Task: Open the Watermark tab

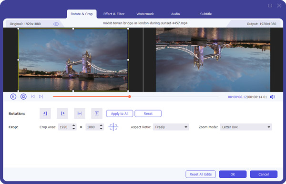Action: click(x=145, y=14)
